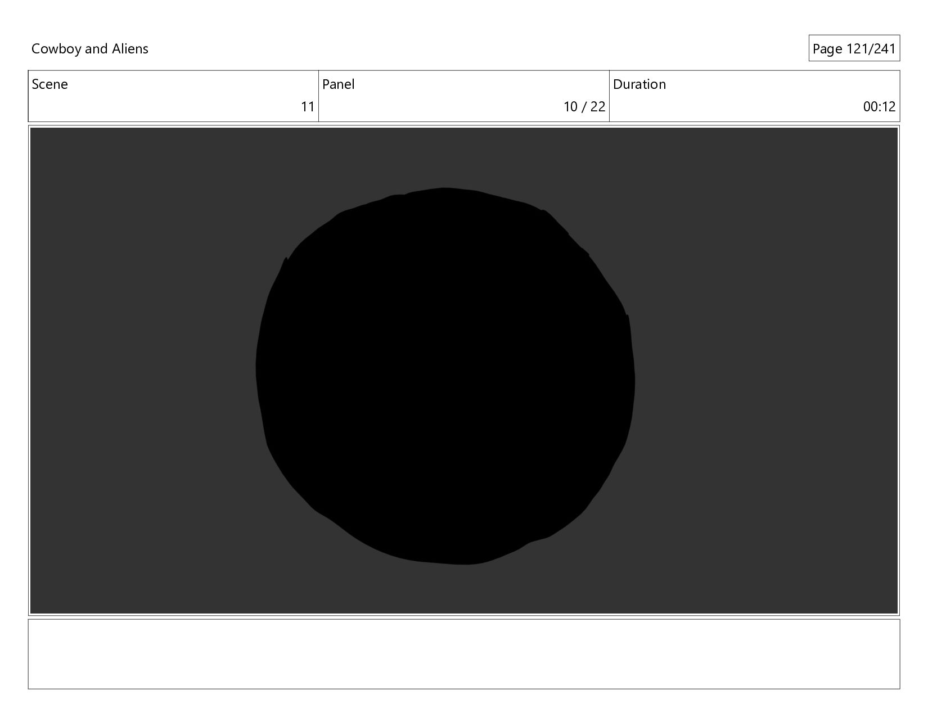Click the empty notes box below panel
Image resolution: width=928 pixels, height=717 pixels.
[x=464, y=654]
